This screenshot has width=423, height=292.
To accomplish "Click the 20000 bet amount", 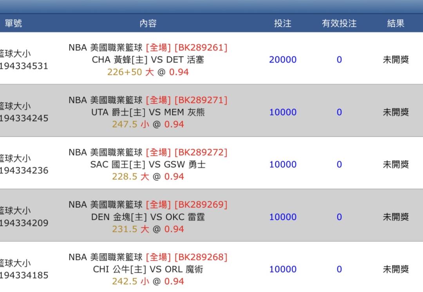I will click(282, 60).
